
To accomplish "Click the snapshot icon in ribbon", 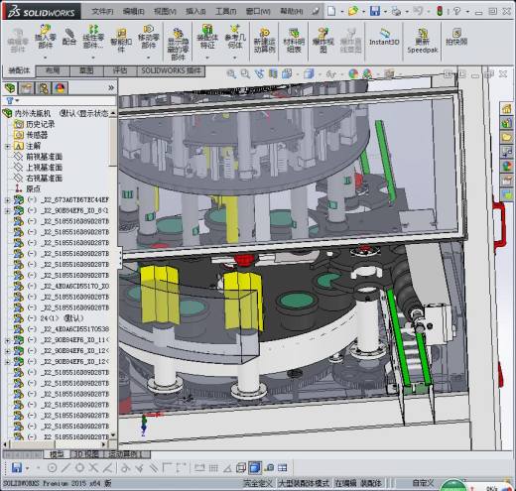I will point(456,38).
